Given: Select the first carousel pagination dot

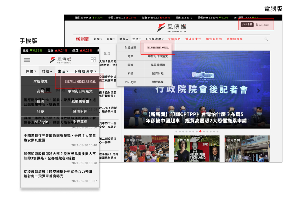Looking at the screenshot, I should point(176,132).
